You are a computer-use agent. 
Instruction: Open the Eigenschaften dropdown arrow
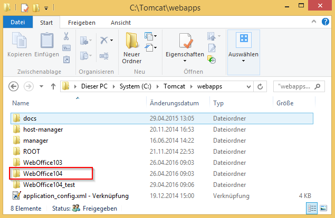[185, 61]
